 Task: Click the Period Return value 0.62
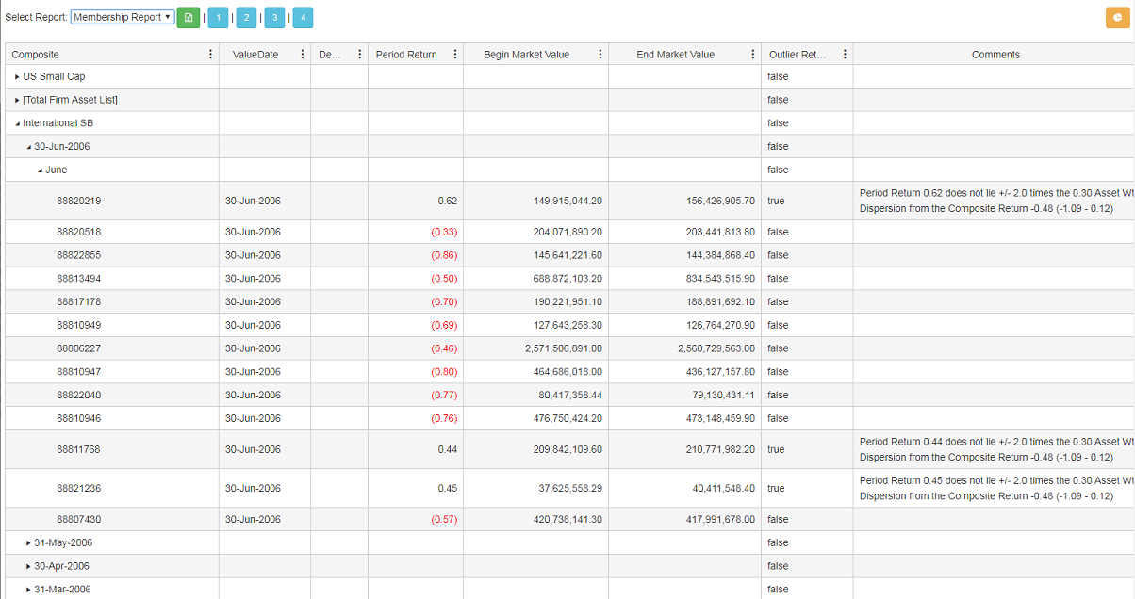click(x=448, y=201)
